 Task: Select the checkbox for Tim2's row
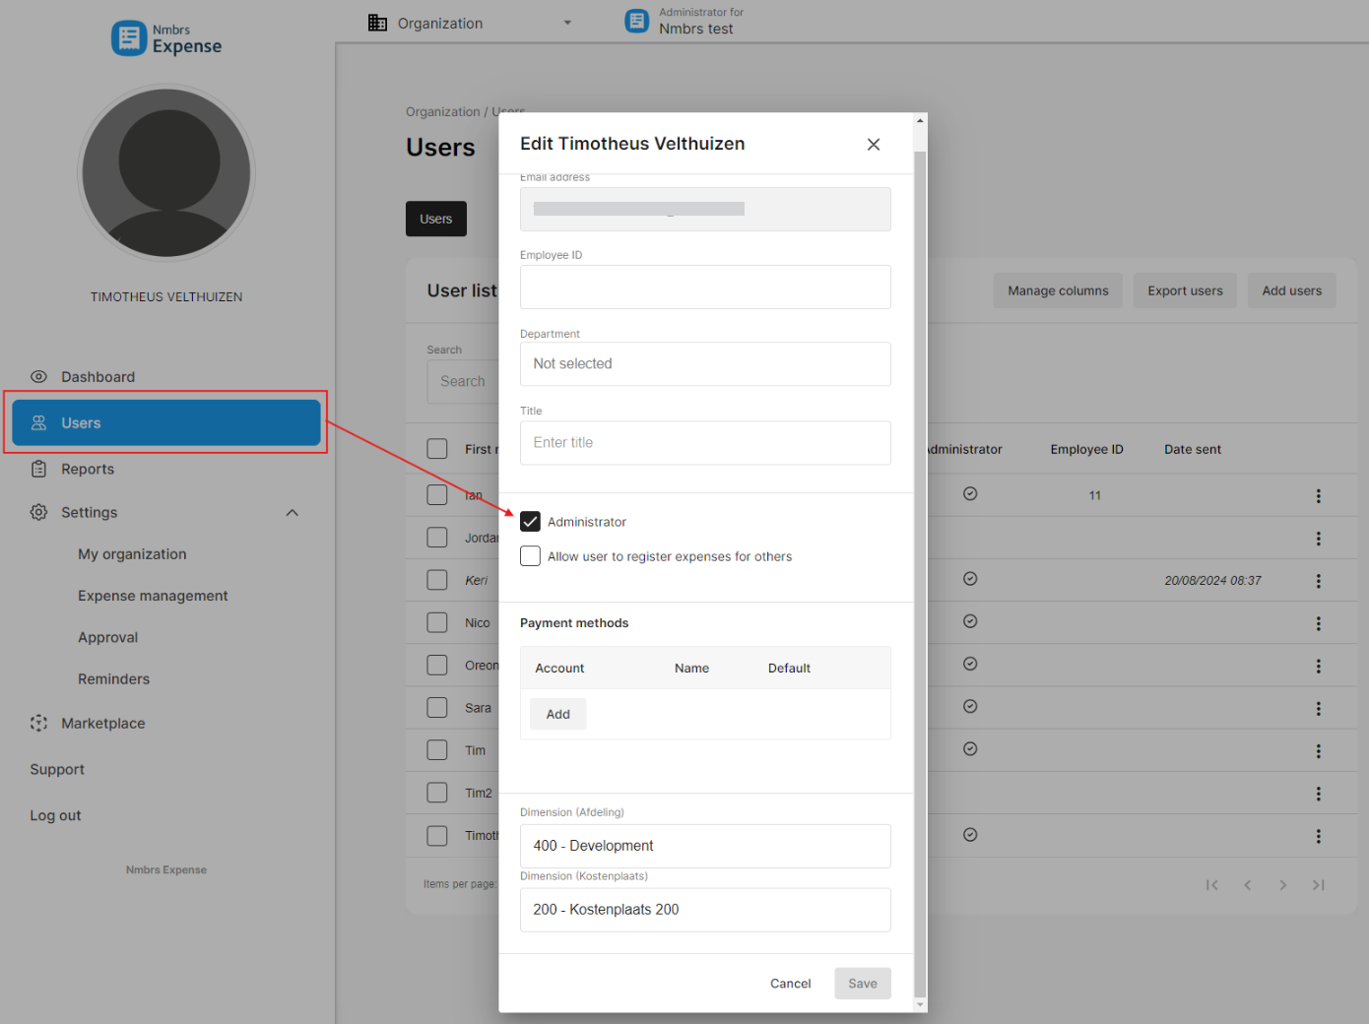click(x=437, y=793)
